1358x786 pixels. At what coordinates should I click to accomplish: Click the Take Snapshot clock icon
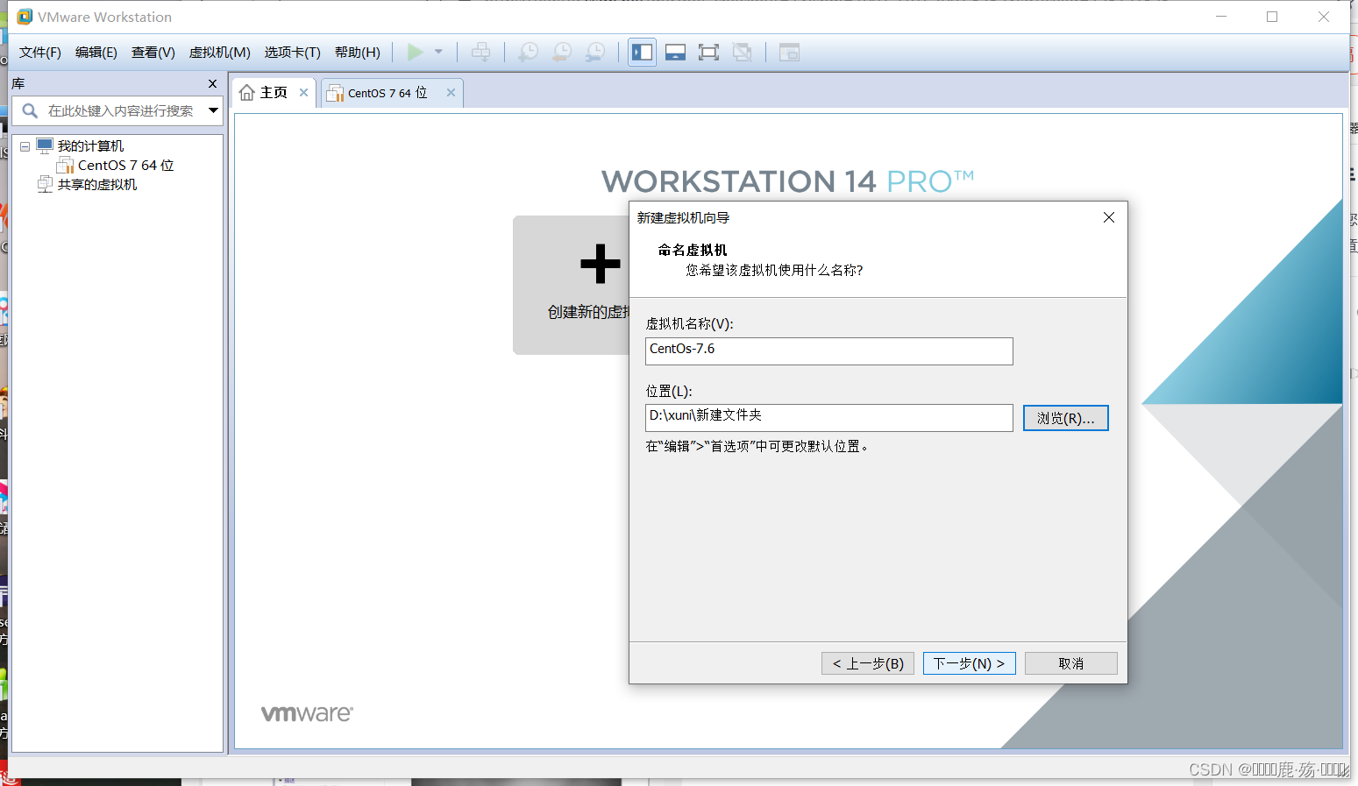tap(528, 53)
